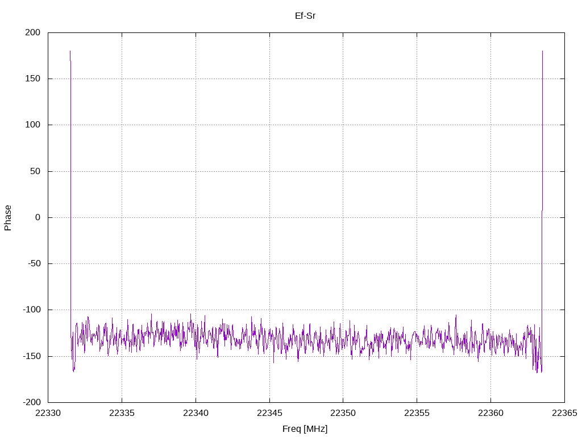Click the x-axis tick label "22365"

point(564,413)
